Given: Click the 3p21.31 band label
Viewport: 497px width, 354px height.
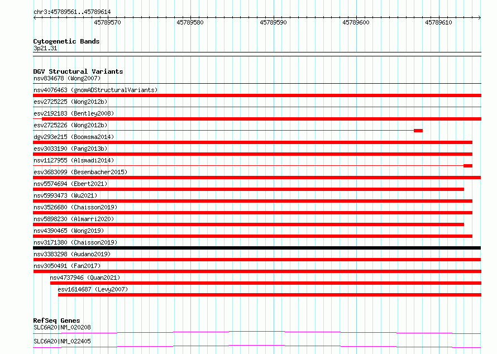Looking at the screenshot, I should pos(45,48).
